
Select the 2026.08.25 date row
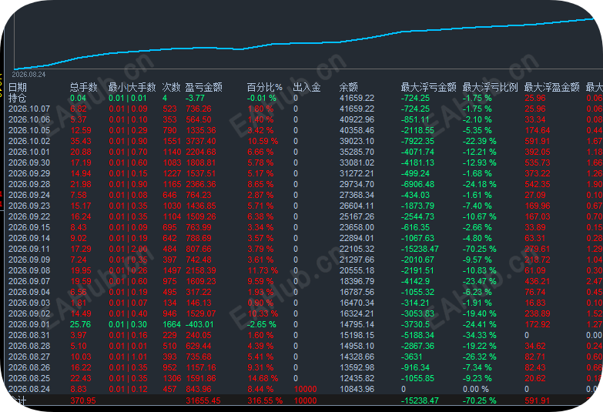pyautogui.click(x=29, y=378)
